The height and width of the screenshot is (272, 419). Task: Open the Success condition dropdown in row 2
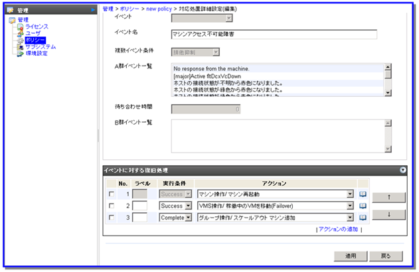pos(188,206)
